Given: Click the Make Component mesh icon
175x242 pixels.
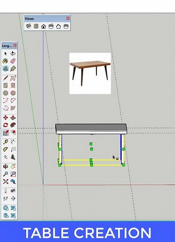Looking at the screenshot, I should click(x=6, y=68).
